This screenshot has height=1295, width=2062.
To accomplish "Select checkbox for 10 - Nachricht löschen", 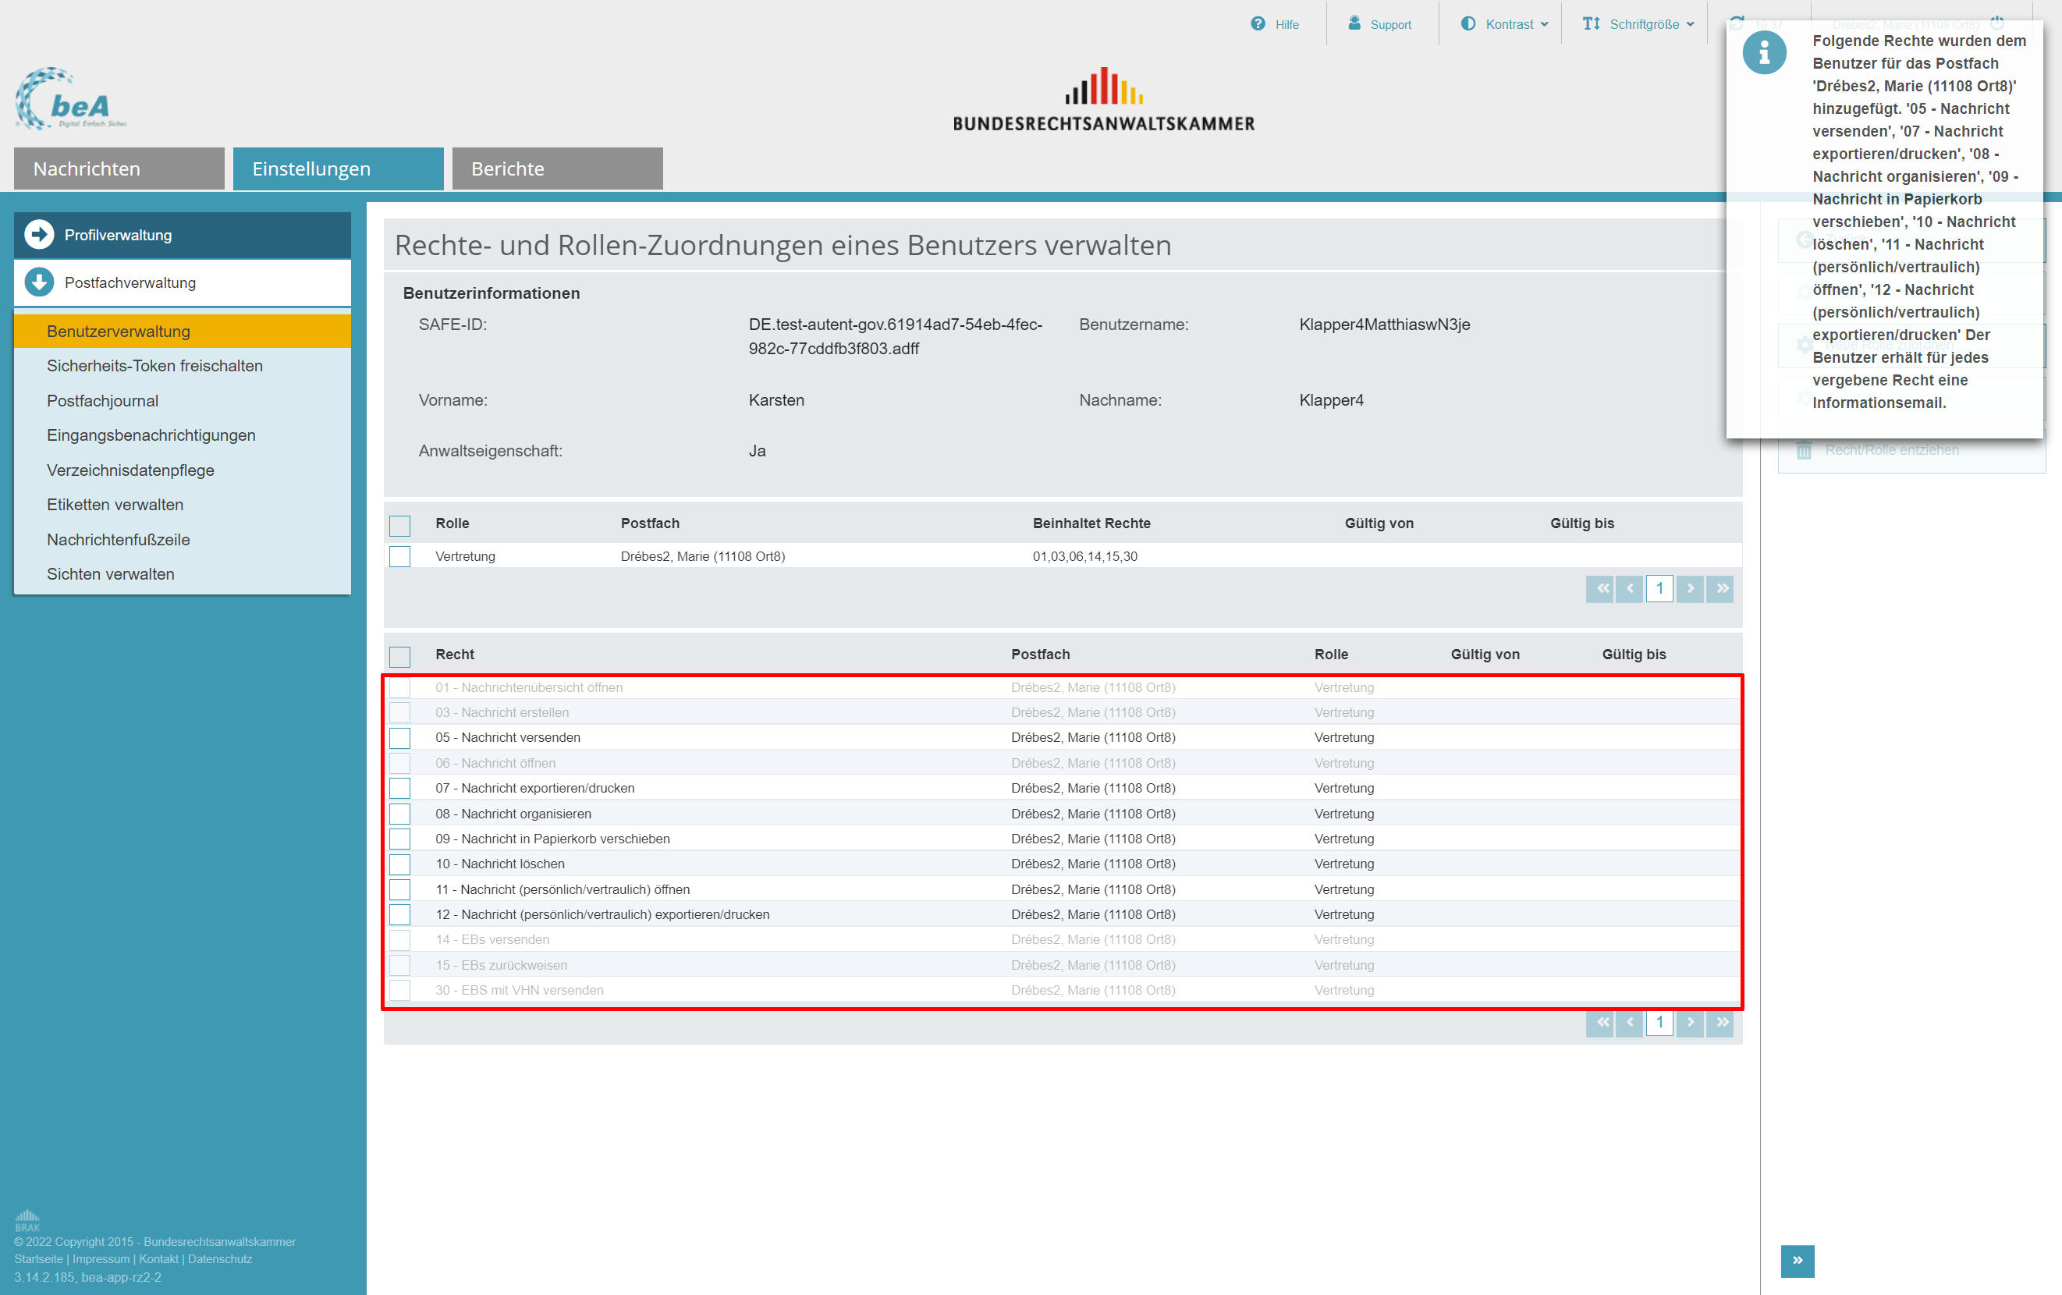I will [400, 864].
